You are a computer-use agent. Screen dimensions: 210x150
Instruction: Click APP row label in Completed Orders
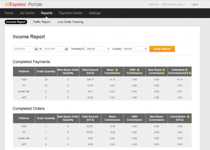point(24,144)
